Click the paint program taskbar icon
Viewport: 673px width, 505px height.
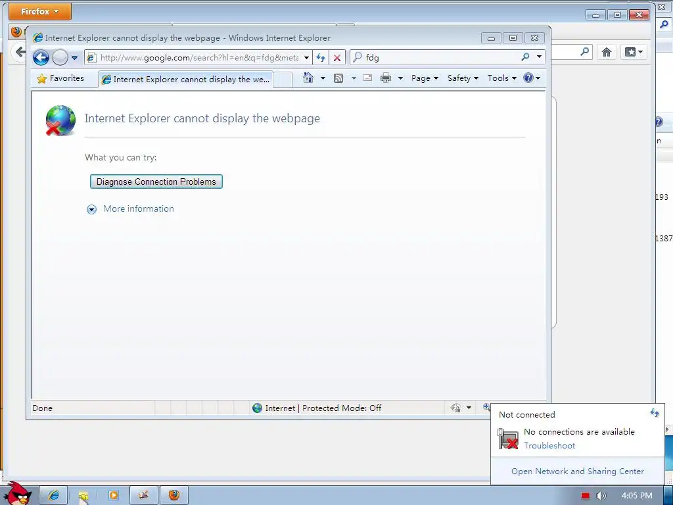coord(144,495)
